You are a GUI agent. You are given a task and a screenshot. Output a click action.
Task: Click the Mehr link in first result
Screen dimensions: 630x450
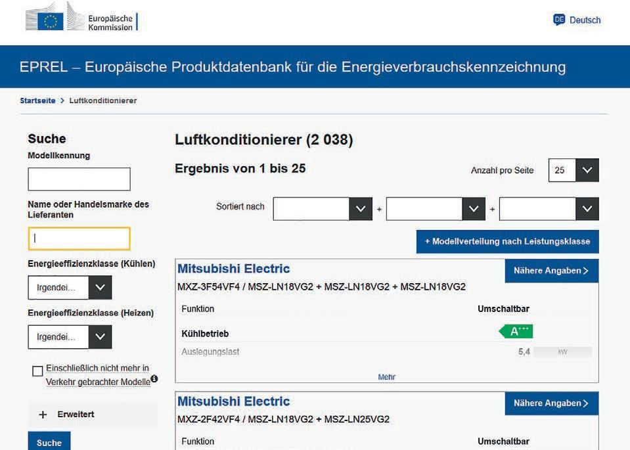pyautogui.click(x=386, y=377)
